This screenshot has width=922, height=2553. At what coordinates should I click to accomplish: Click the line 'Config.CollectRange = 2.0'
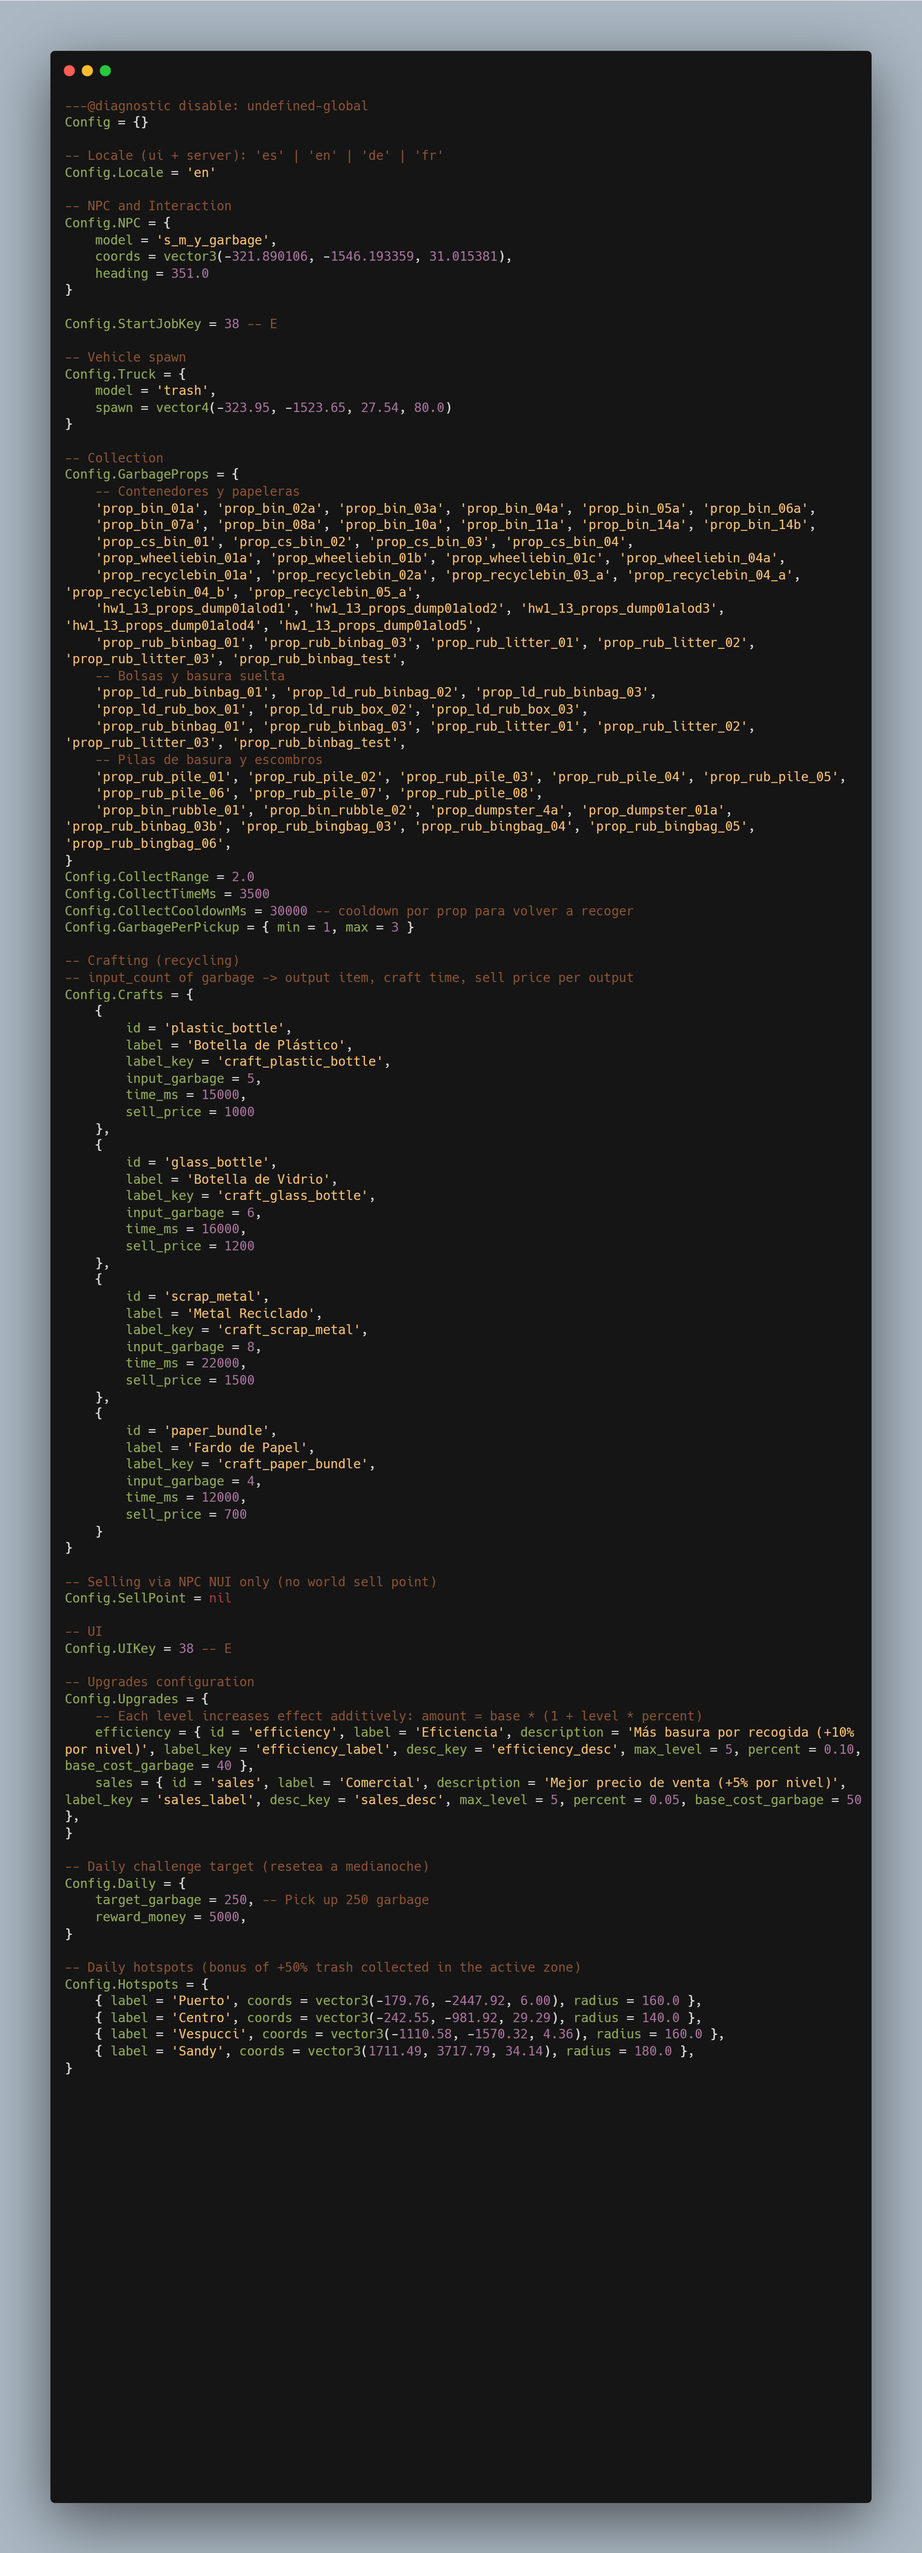tap(160, 877)
